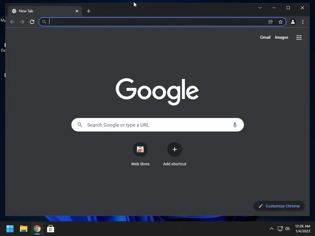Start voice search with the microphone icon

click(235, 125)
